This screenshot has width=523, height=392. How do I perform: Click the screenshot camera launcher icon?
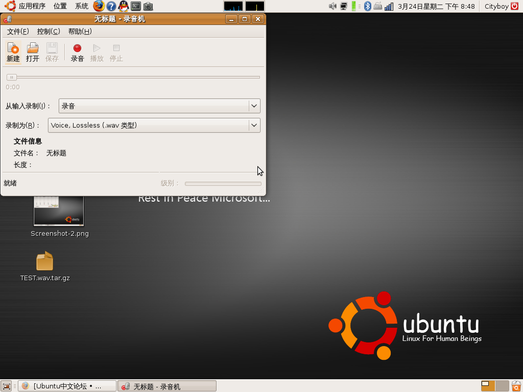(148, 6)
